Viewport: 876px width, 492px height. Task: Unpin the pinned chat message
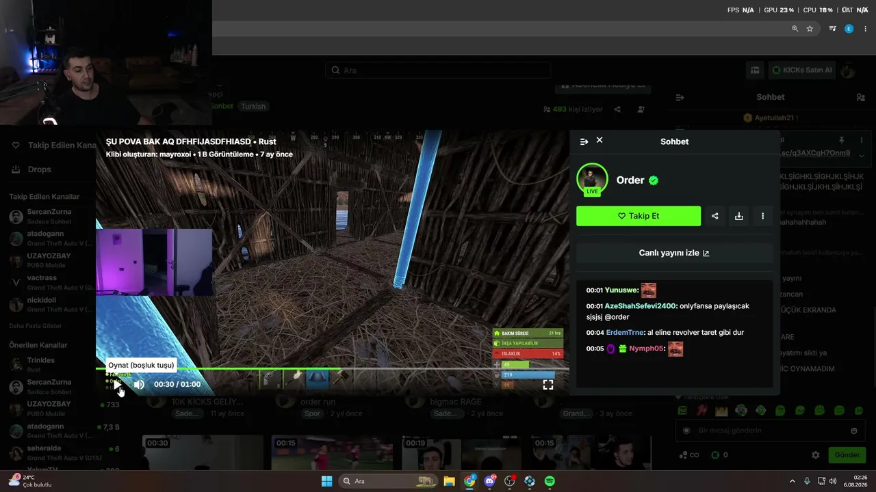(x=842, y=139)
